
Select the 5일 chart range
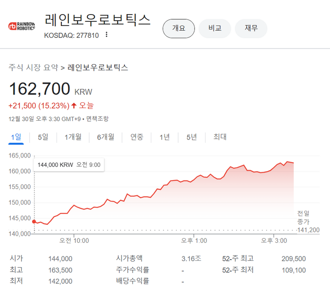tap(43, 137)
